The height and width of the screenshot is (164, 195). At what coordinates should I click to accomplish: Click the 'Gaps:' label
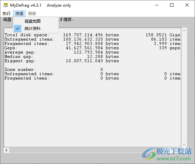11,48
